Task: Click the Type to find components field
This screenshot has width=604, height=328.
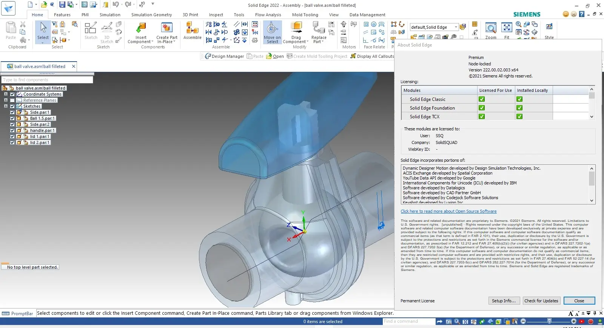Action: coord(47,80)
